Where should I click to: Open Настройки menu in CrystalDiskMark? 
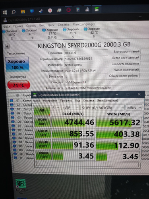50,101
